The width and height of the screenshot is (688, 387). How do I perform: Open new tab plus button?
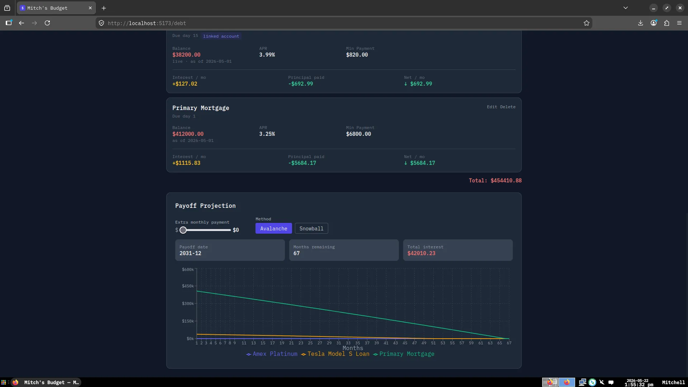[x=104, y=8]
